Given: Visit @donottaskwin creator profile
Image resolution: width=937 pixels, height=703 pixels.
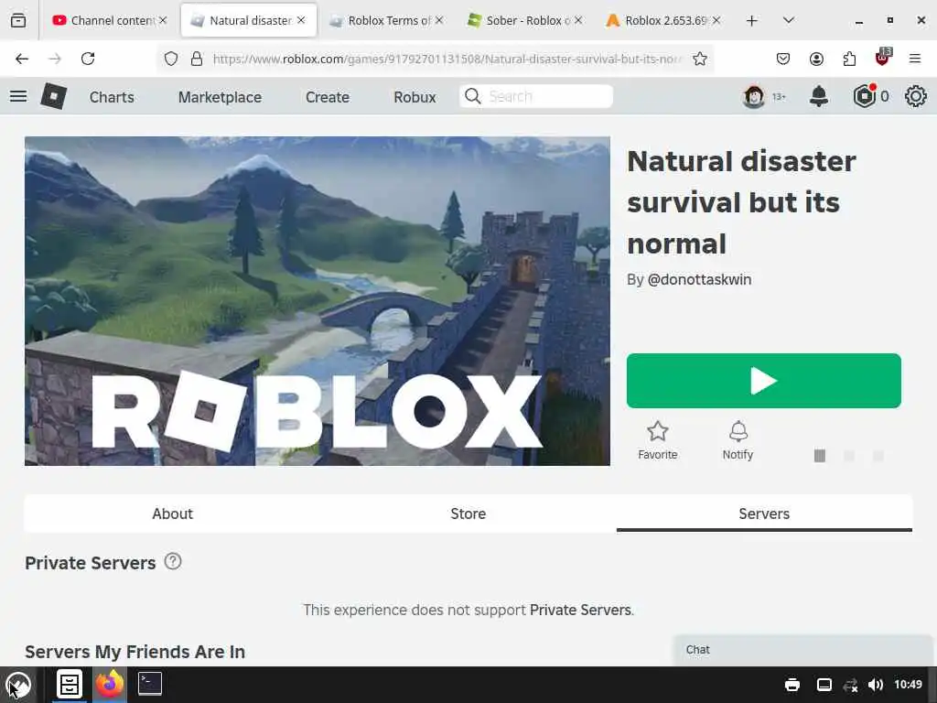Looking at the screenshot, I should pos(699,279).
